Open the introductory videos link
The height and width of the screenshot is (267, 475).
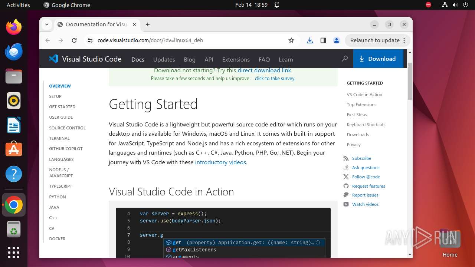point(220,162)
